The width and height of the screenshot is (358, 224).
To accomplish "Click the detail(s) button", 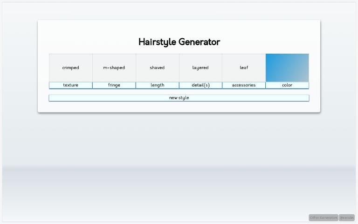I will point(200,85).
